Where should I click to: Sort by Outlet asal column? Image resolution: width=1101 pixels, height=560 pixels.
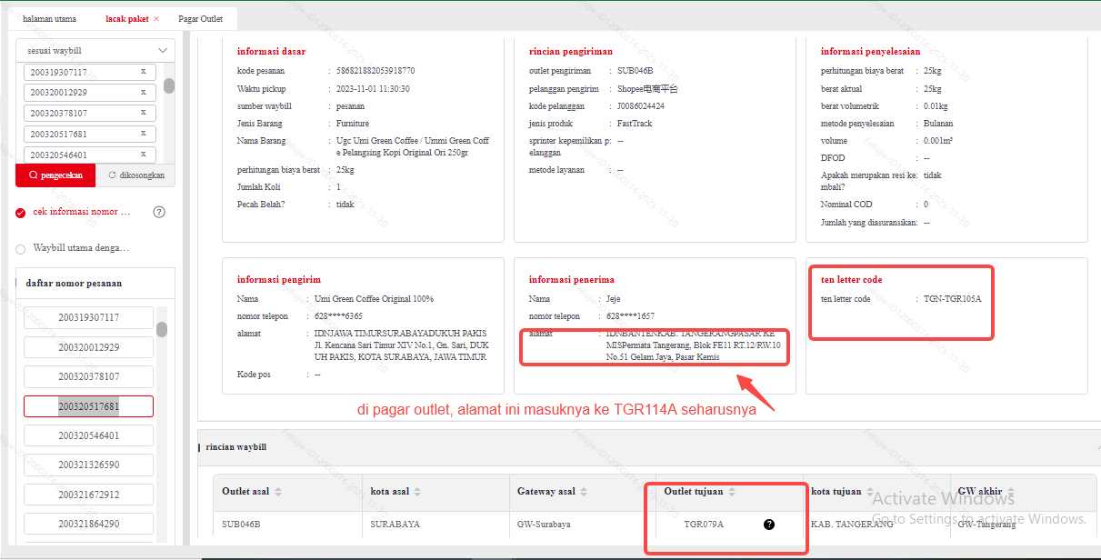[277, 492]
